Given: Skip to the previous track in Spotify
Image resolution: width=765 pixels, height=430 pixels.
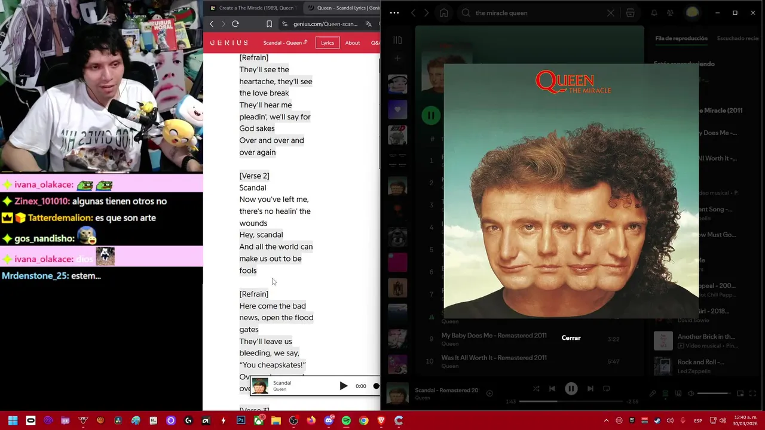Looking at the screenshot, I should pos(552,389).
